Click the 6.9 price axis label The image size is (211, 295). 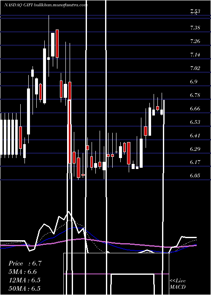(x=193, y=82)
